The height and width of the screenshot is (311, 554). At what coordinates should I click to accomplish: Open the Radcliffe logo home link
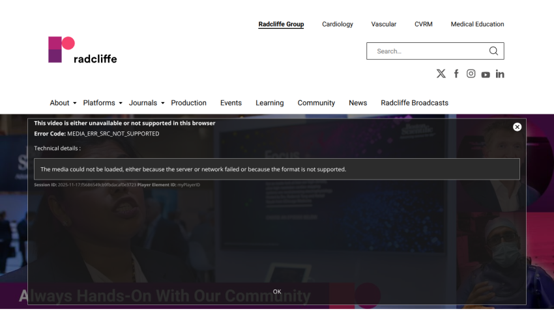[x=82, y=49]
